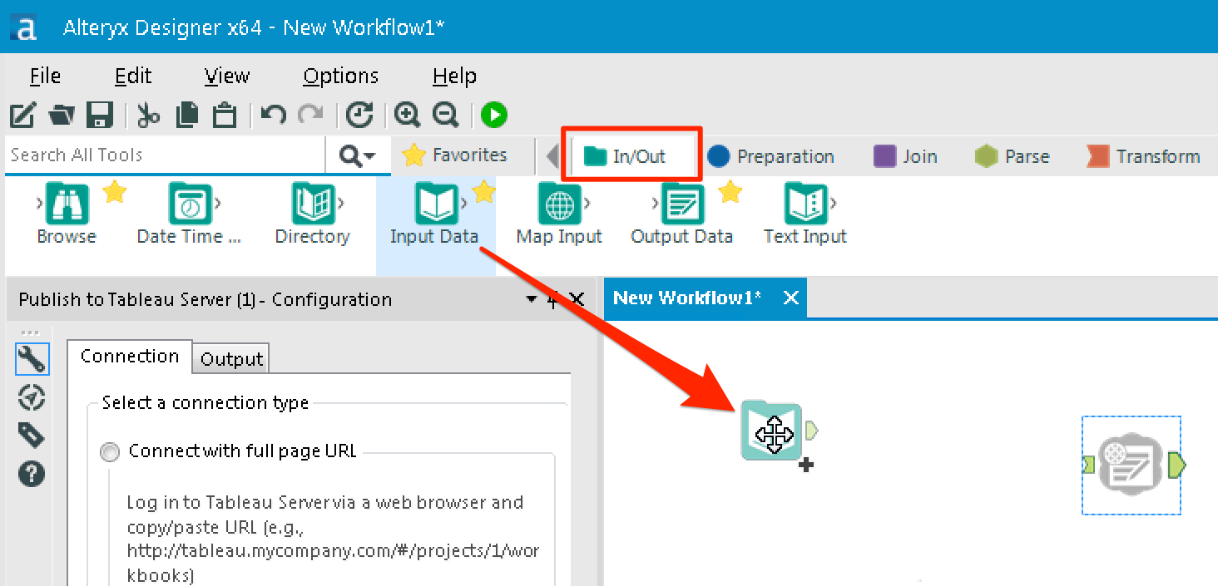
Task: Open the Configuration panel dropdown arrow
Action: coord(531,299)
